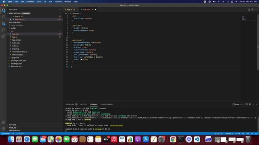Open Terminal app from the Dock
The height and width of the screenshot is (145, 259).
click(x=181, y=139)
